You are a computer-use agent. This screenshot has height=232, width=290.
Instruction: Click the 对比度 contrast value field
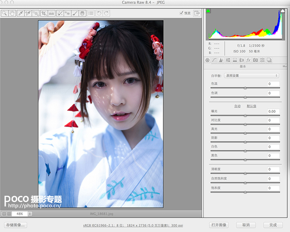273,120
